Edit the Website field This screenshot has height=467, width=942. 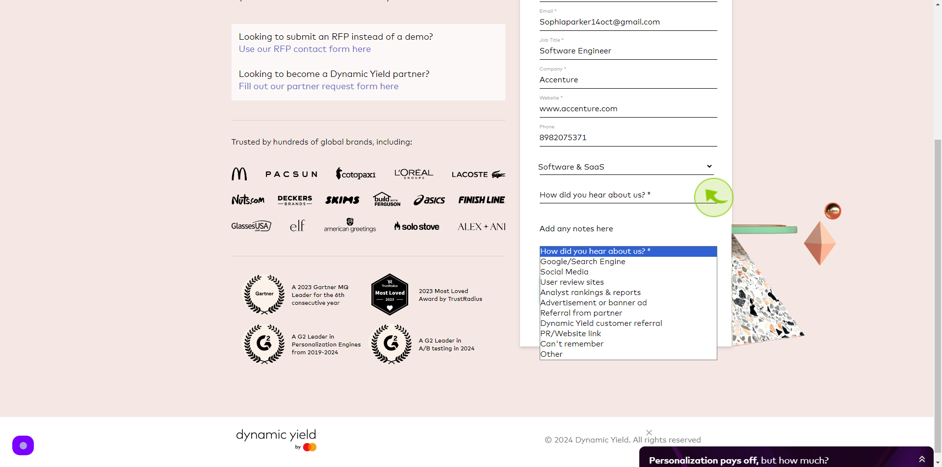(x=628, y=109)
